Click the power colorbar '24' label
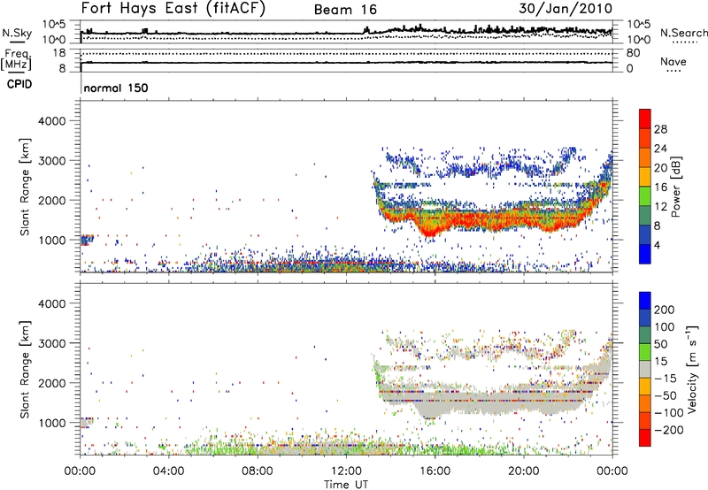Image resolution: width=708 pixels, height=490 pixels. 660,149
